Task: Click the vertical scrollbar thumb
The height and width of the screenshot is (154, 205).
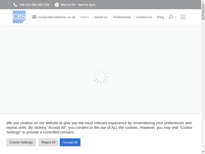Action: [x=203, y=12]
